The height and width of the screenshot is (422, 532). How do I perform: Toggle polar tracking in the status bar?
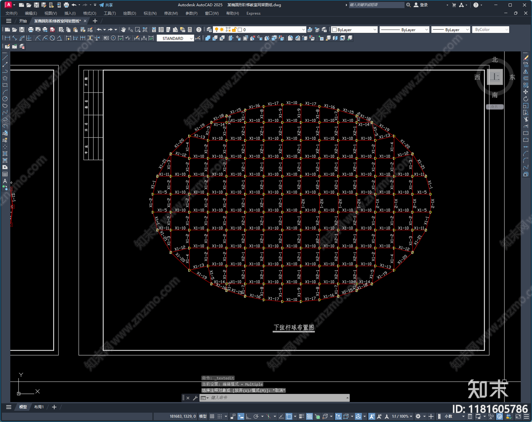(x=256, y=416)
